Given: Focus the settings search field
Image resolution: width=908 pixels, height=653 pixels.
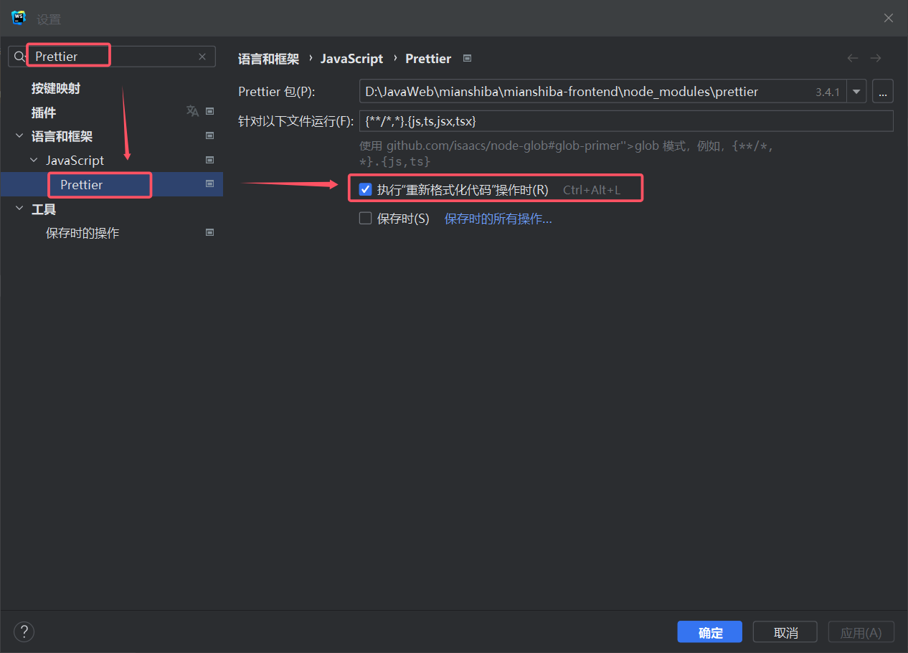Looking at the screenshot, I should point(112,57).
